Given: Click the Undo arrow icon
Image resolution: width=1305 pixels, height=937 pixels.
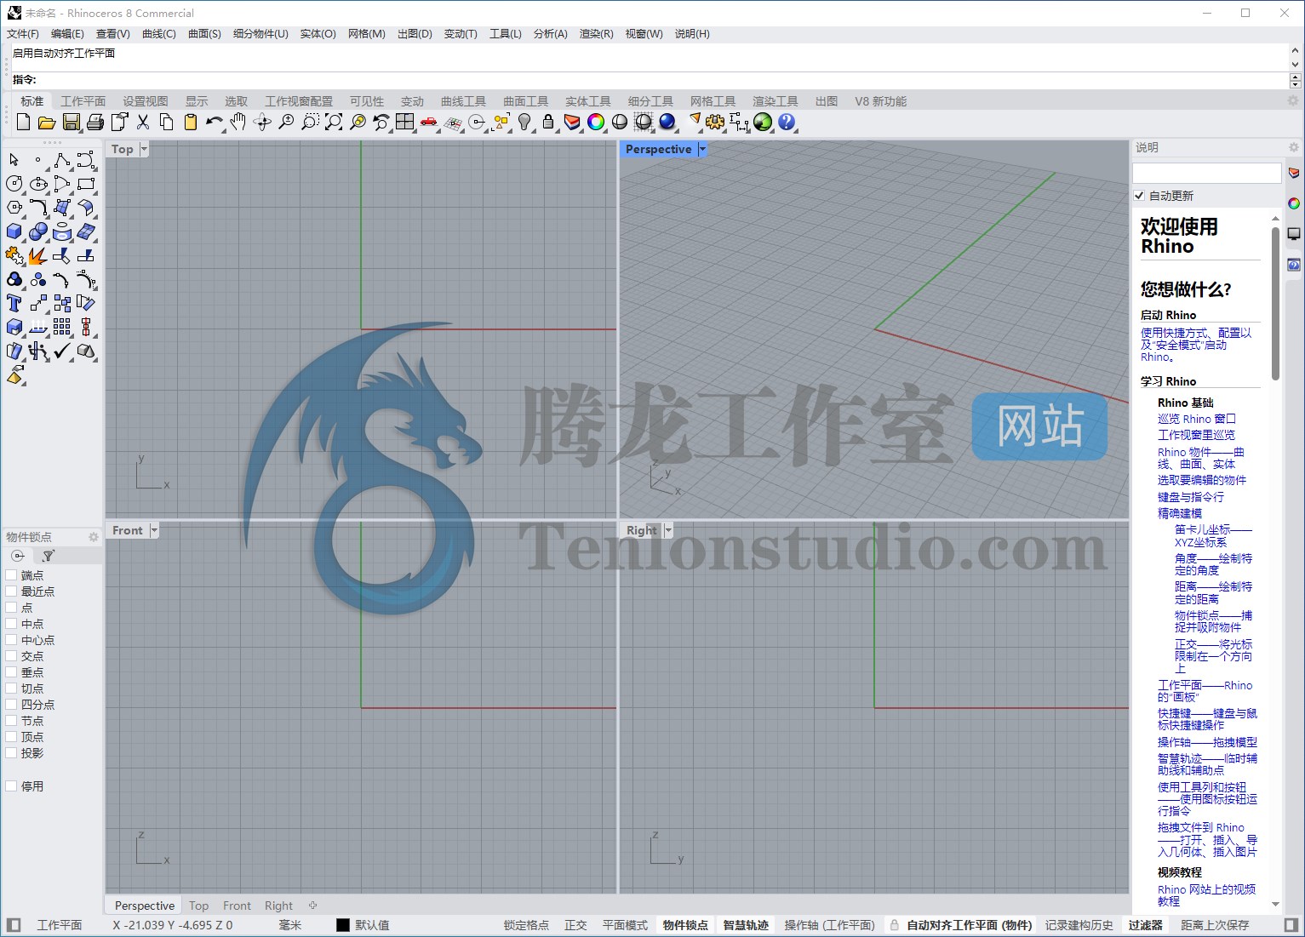Looking at the screenshot, I should click(215, 123).
